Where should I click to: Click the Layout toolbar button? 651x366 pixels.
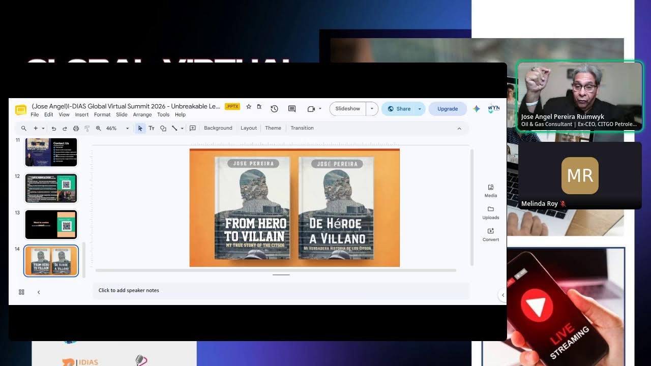(x=249, y=128)
